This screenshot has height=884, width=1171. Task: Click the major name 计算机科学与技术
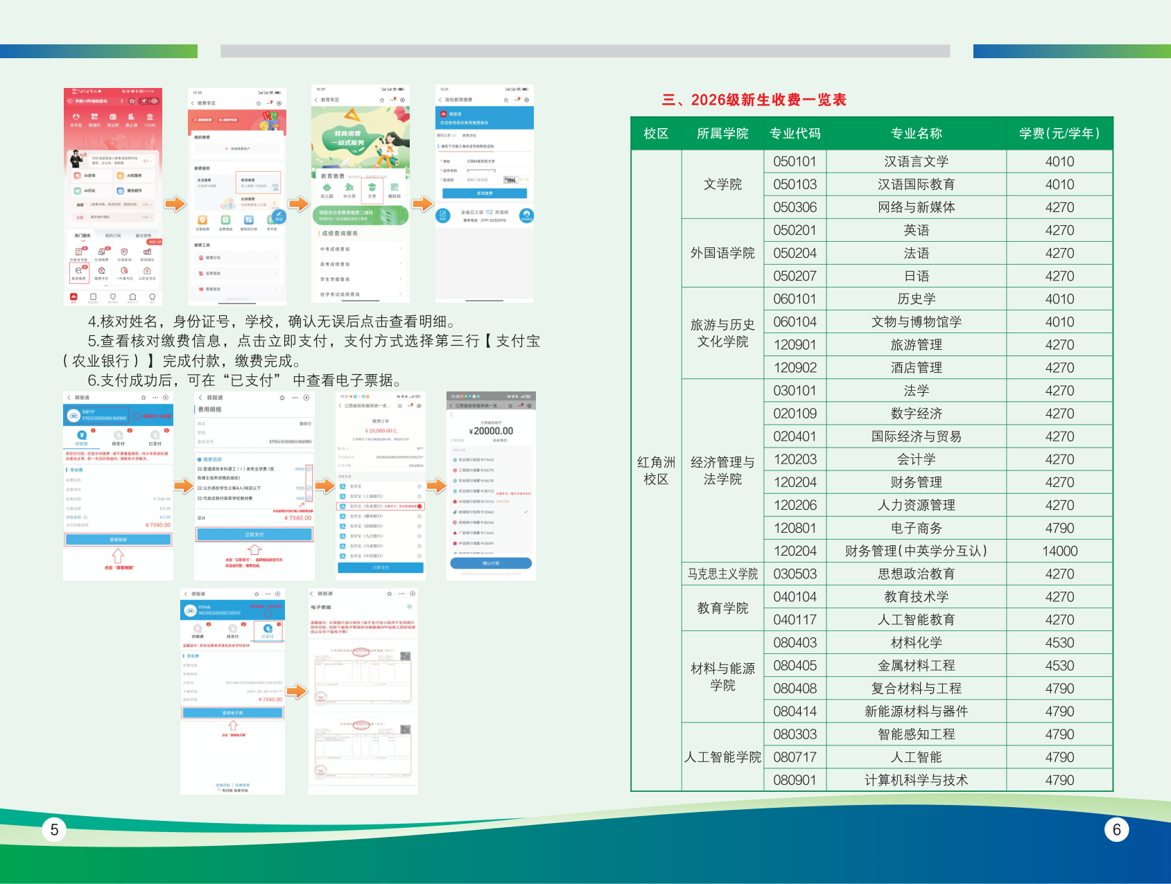point(916,780)
